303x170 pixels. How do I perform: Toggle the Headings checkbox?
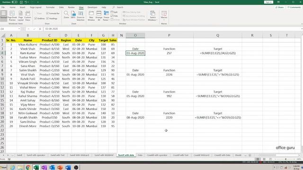(x=52, y=18)
